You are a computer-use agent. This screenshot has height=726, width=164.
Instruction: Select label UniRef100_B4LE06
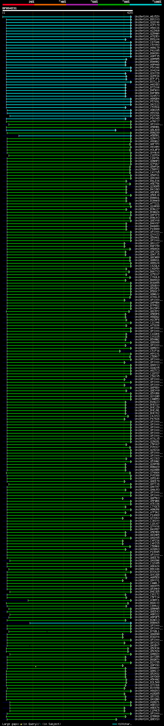point(147,181)
